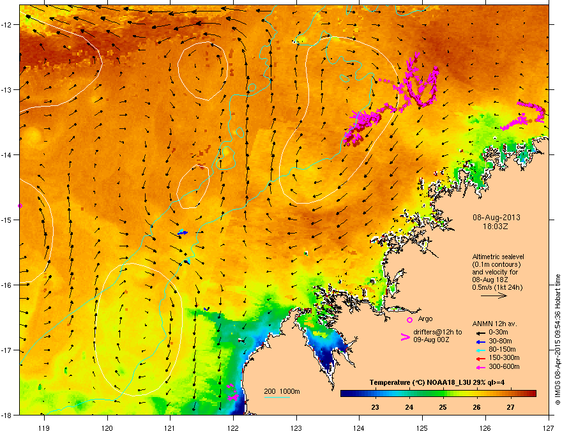562x434 pixels.
Task: Click the 'Argo' legend label
Action: coord(425,318)
